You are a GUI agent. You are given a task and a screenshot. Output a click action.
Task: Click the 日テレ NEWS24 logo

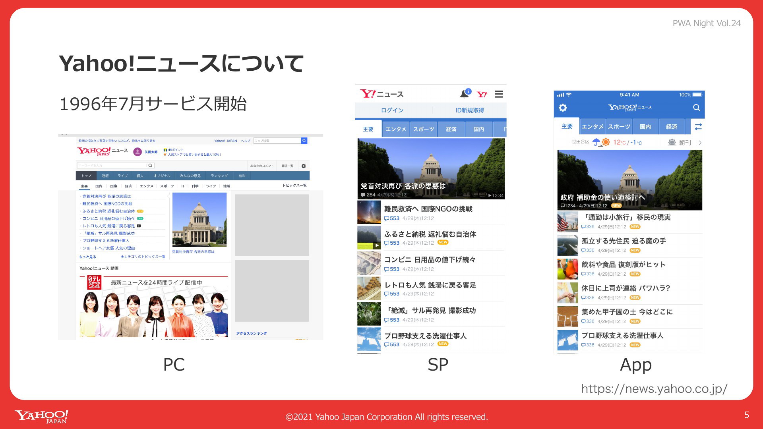click(94, 282)
